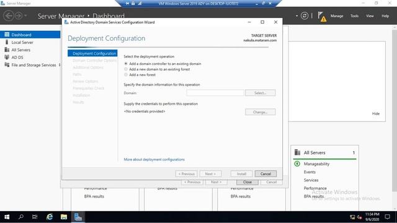This screenshot has width=397, height=223.
Task: Click Events in All Servers tile
Action: pyautogui.click(x=310, y=172)
